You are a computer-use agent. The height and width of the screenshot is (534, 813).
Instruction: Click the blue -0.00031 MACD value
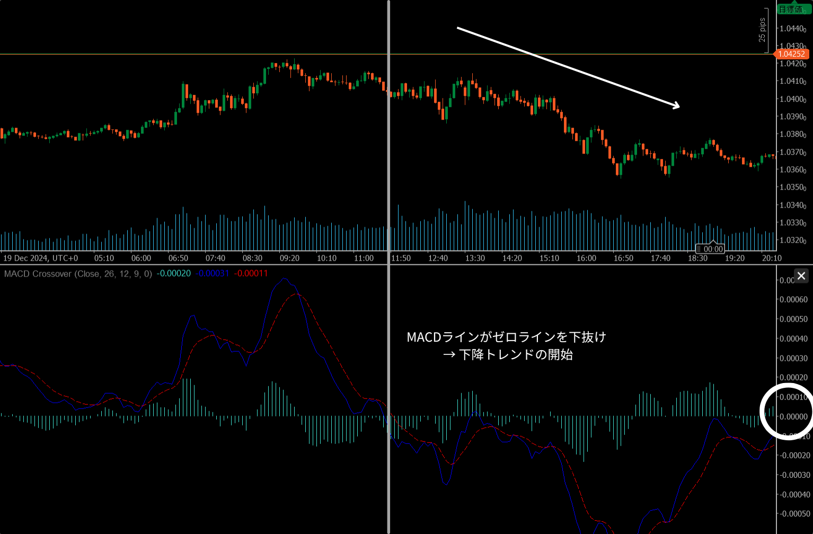(x=212, y=274)
